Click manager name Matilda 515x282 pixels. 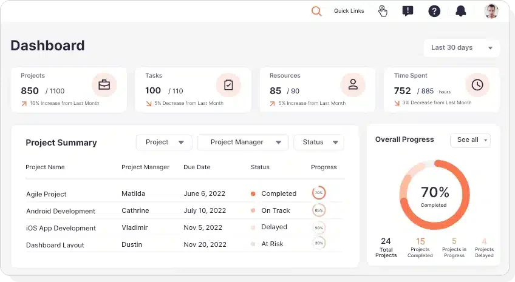tap(134, 193)
